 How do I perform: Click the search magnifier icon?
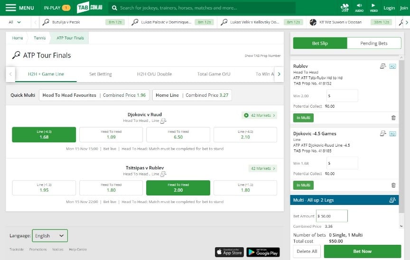[114, 8]
